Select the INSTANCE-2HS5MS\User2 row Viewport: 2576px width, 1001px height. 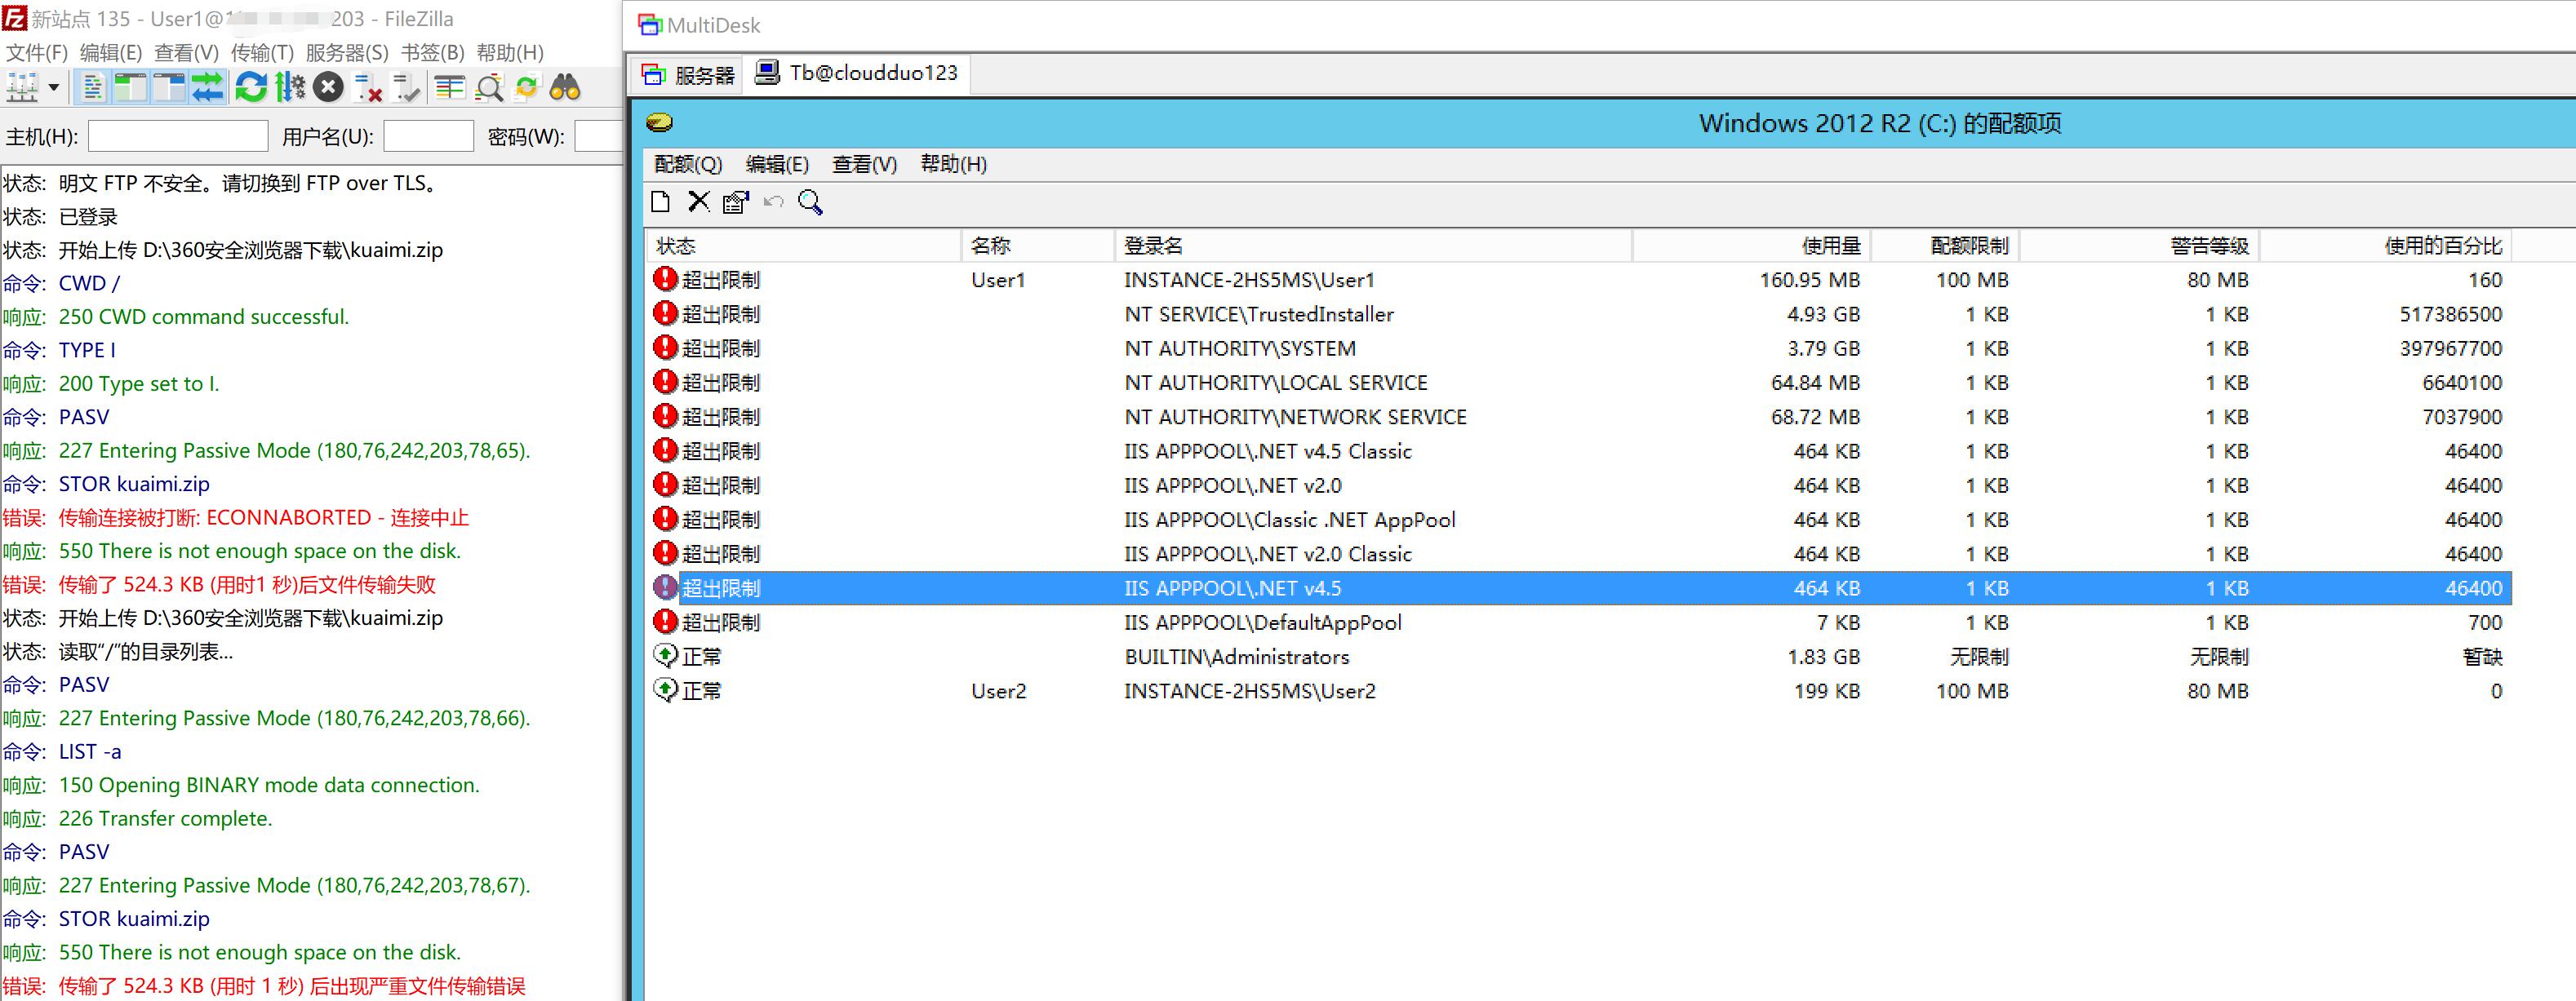pos(1580,691)
